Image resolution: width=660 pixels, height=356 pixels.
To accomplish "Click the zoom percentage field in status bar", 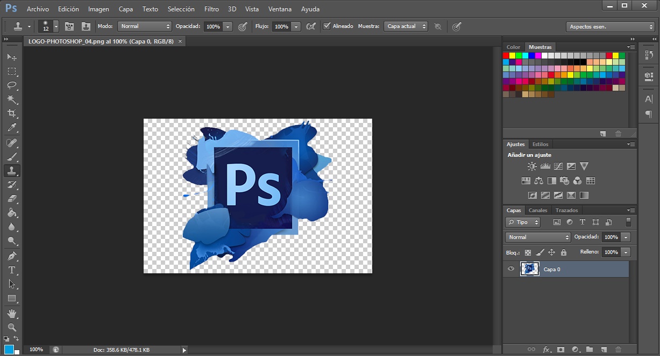I will [36, 350].
